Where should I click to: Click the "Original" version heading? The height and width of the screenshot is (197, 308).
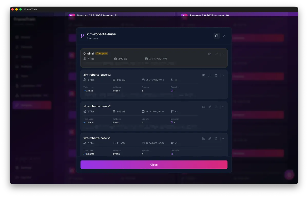tap(89, 54)
